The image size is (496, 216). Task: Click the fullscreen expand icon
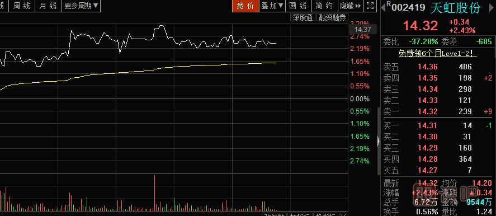click(x=370, y=6)
